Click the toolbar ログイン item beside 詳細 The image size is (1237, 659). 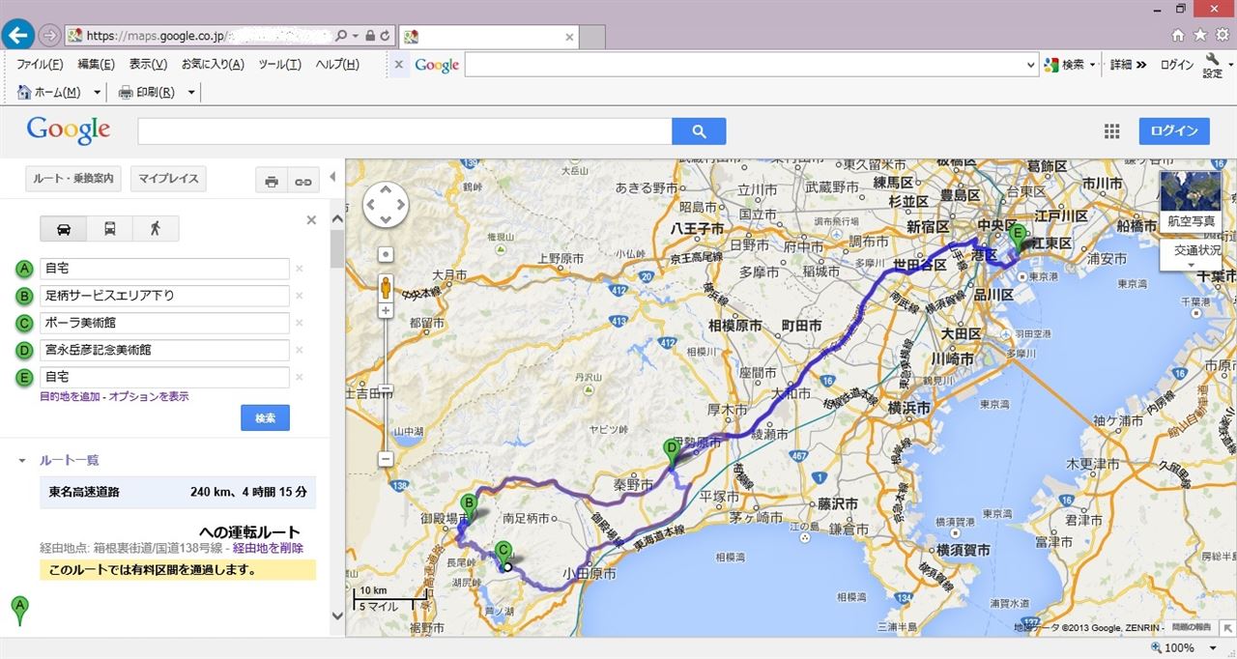click(1177, 65)
